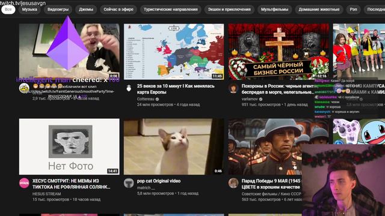Visit the matrich channel name
Viewport: 385px width, 216px height.
click(x=146, y=188)
